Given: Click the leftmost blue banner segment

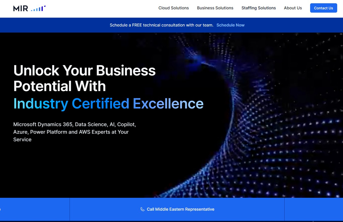Looking at the screenshot, I should tap(34, 209).
